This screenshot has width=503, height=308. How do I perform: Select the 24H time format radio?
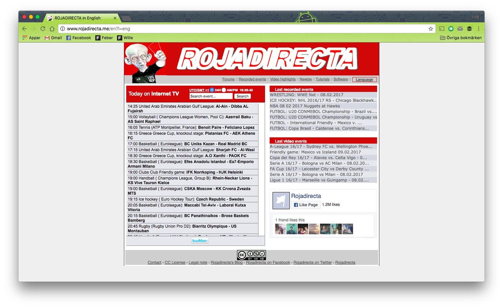pos(212,90)
